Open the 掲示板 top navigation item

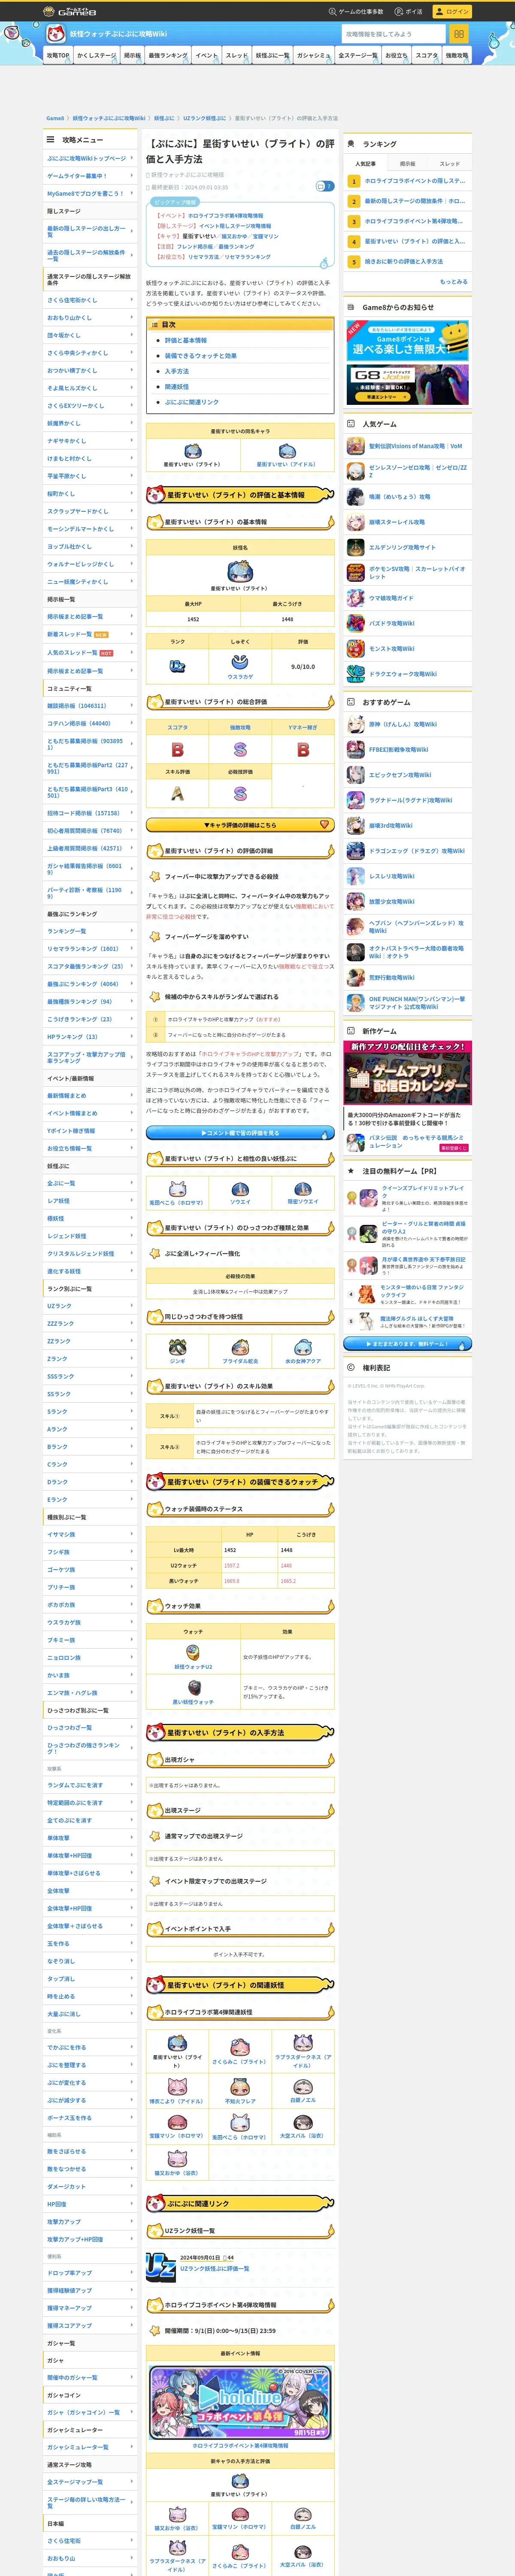133,56
